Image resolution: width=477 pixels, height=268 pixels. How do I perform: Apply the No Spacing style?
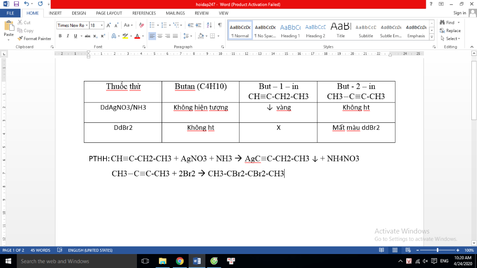tap(265, 30)
